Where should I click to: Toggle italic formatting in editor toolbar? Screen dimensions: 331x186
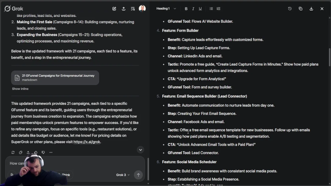(x=193, y=9)
